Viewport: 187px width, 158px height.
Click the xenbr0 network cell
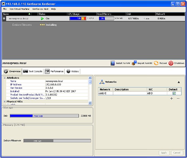[x=105, y=93]
